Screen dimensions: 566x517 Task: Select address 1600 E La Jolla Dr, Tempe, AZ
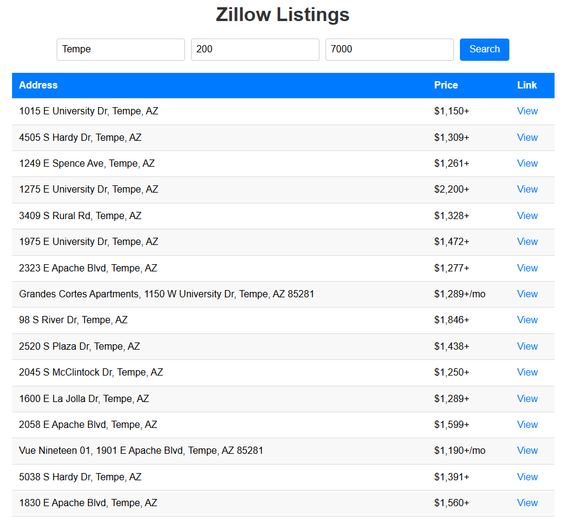[84, 398]
